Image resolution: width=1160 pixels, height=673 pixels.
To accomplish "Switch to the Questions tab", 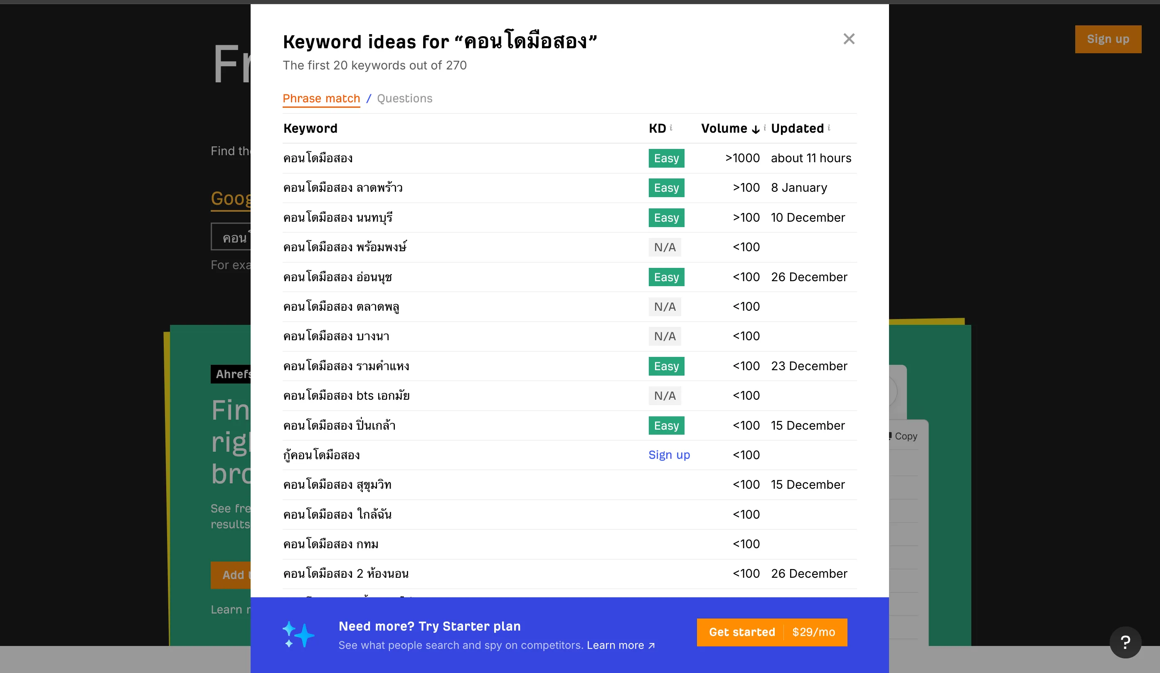I will coord(404,98).
